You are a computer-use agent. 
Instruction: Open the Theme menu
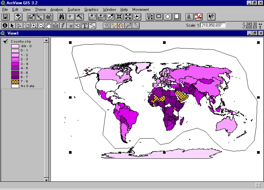coord(41,10)
